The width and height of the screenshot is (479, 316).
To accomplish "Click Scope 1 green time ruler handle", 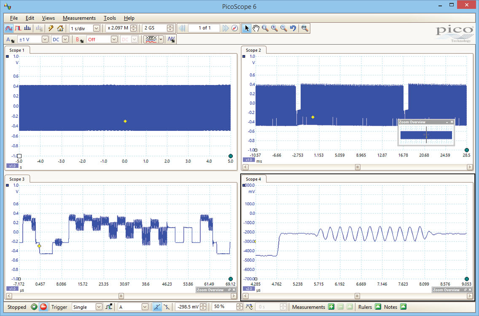I will pyautogui.click(x=231, y=156).
